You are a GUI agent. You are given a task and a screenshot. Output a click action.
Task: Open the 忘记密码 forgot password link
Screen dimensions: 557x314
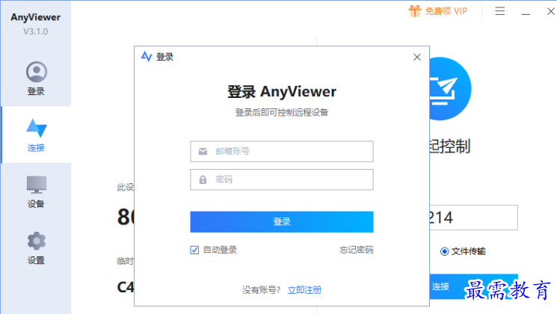(357, 250)
